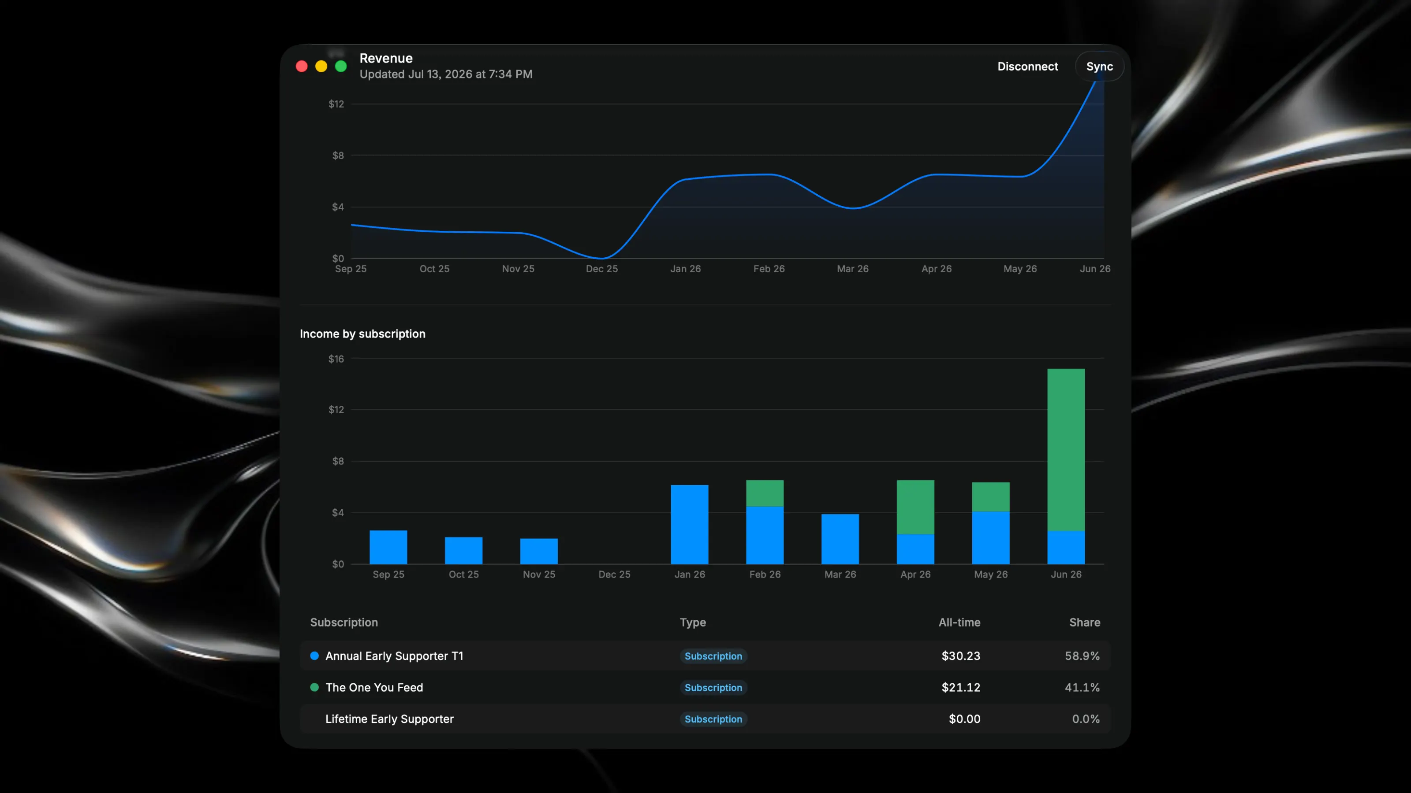Select the Annual Early Supporter T1 row
This screenshot has width=1411, height=793.
click(705, 656)
